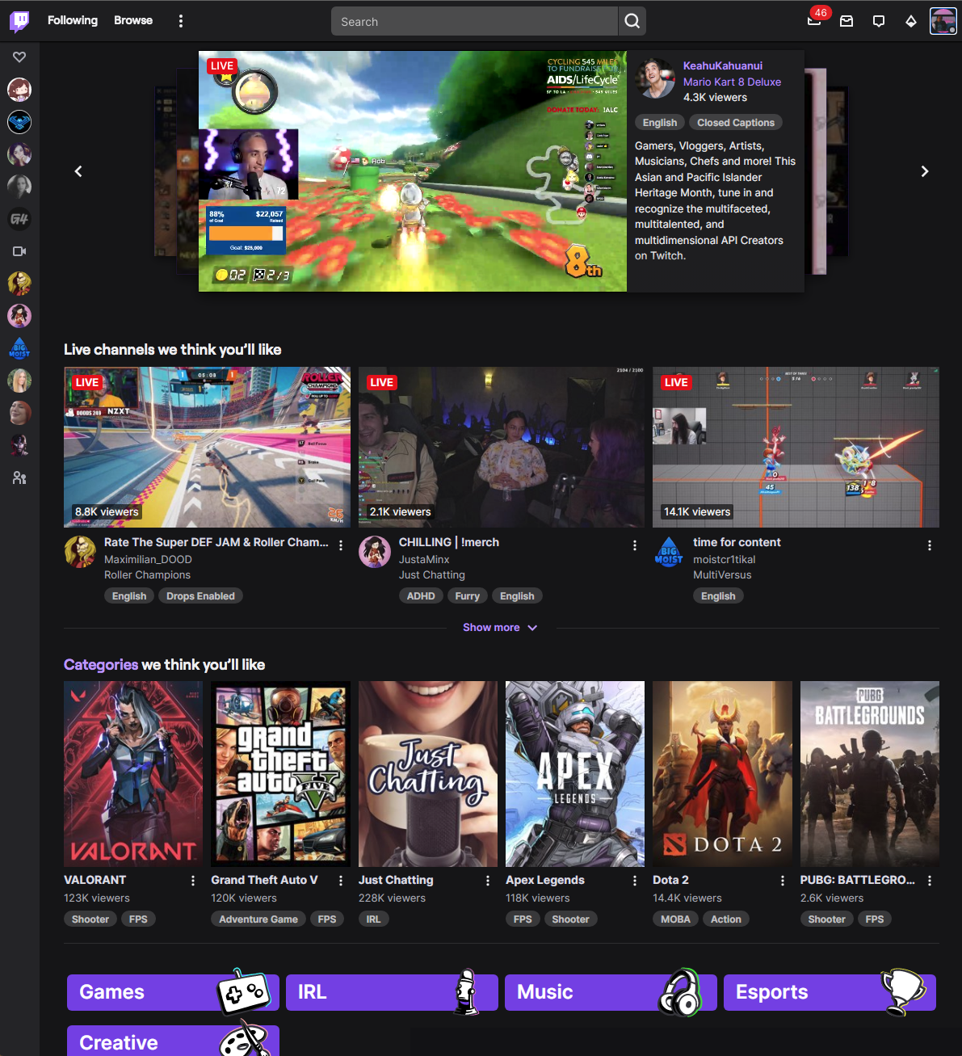Open Maximilian_DOOD channel avatar
Image resolution: width=962 pixels, height=1056 pixels.
[x=80, y=552]
